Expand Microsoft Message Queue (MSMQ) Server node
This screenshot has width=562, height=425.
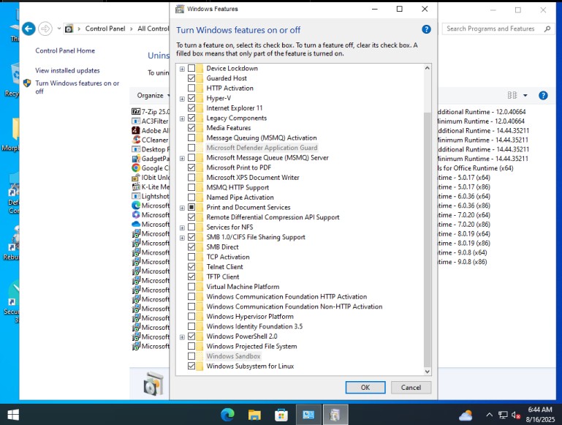[x=182, y=158]
